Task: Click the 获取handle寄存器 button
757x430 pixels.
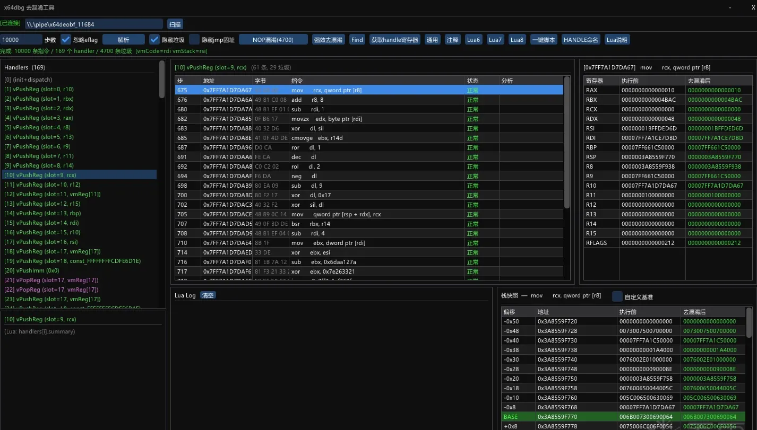Action: [x=394, y=40]
